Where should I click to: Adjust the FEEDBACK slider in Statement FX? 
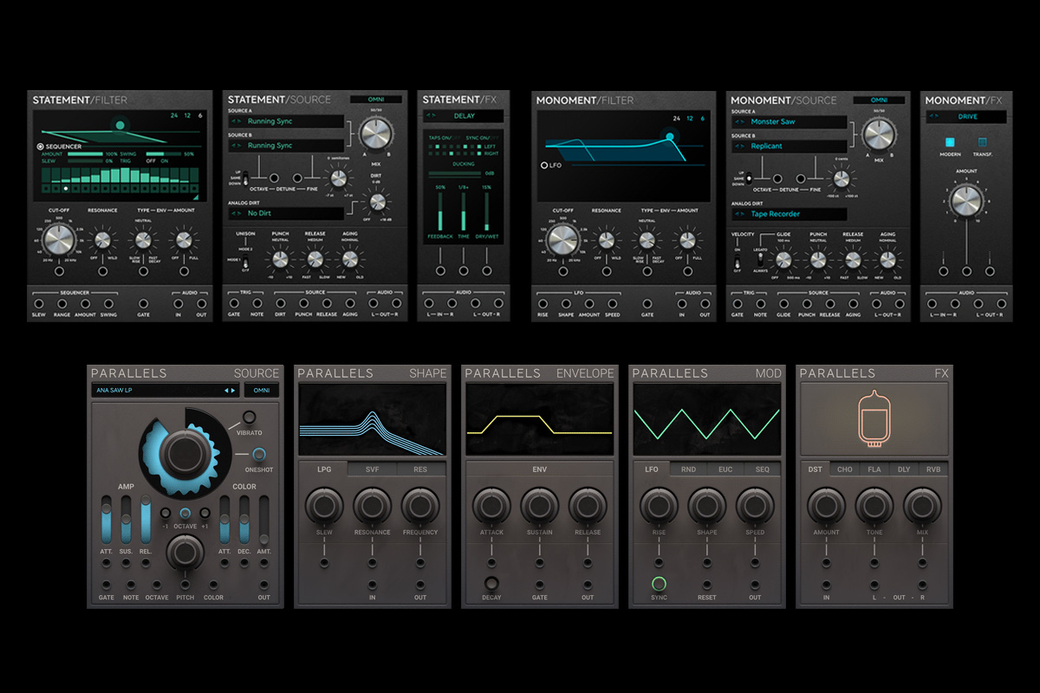coord(440,212)
